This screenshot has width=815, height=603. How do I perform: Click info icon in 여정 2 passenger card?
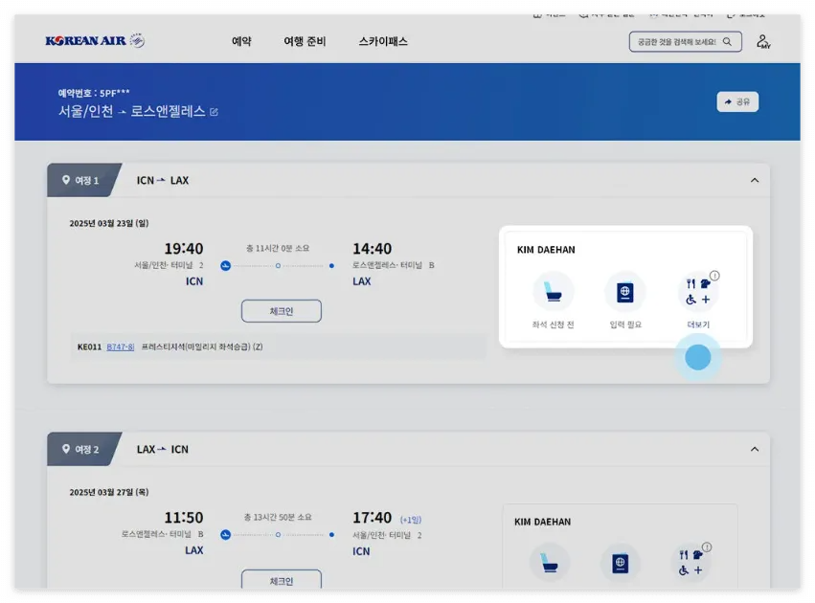pyautogui.click(x=707, y=547)
